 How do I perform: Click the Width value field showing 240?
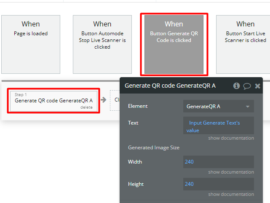pos(218,162)
